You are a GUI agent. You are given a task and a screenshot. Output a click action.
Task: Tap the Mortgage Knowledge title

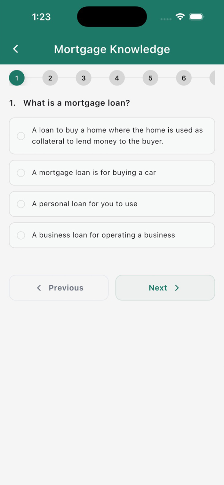point(112,49)
